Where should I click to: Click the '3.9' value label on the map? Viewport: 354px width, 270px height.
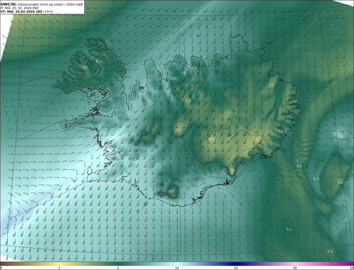pos(171,191)
